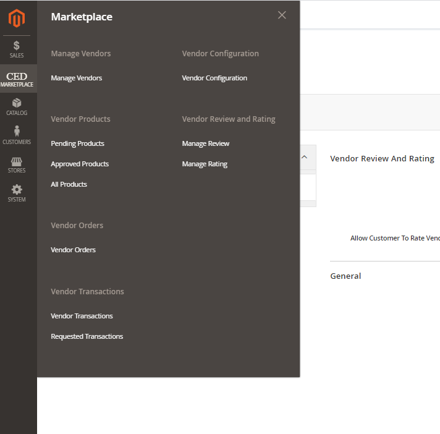Select the CED Marketplace sidebar icon
Screen dimensions: 440x434
coord(17,79)
